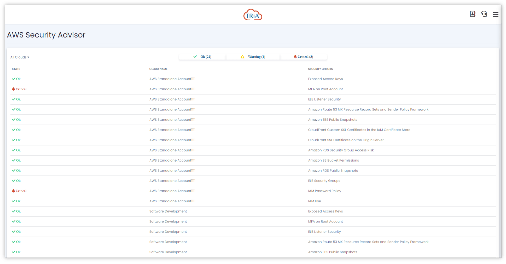Expand the All Clouds dropdown
The width and height of the screenshot is (506, 264).
click(20, 57)
